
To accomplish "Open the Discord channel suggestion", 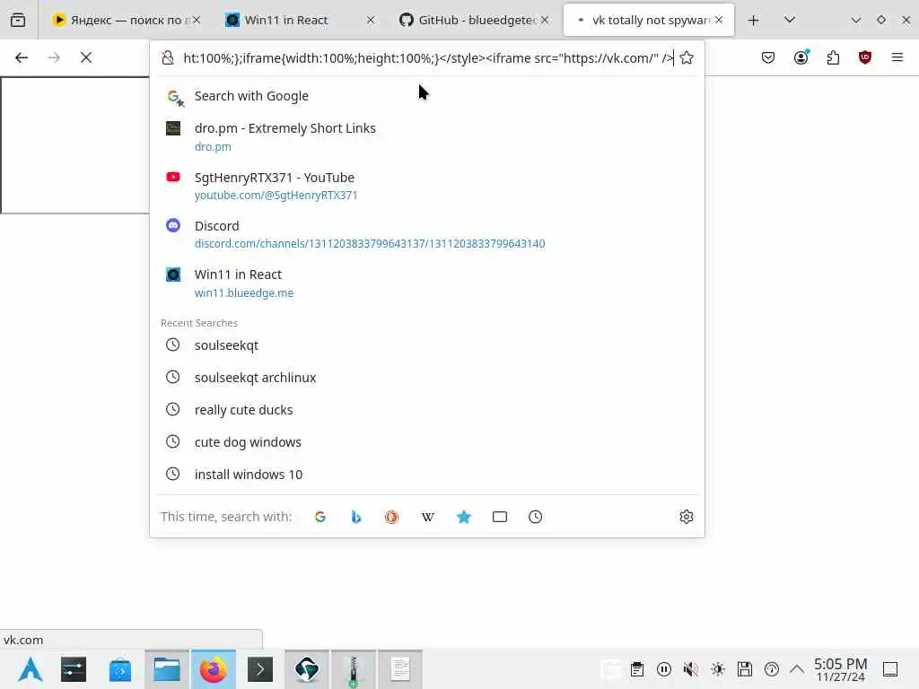I will [426, 234].
